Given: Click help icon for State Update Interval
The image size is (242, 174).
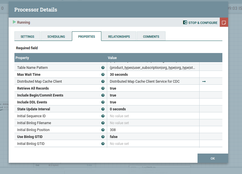Looking at the screenshot, I should coord(103,109).
